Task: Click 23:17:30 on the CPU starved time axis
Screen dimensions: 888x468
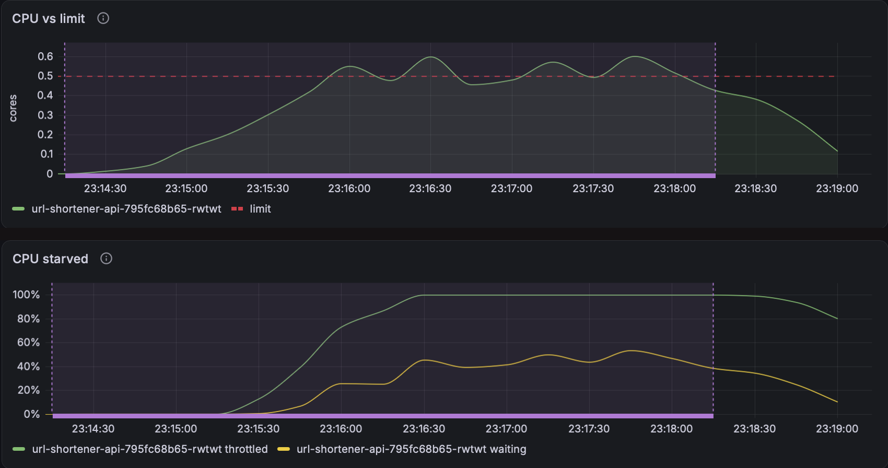Action: point(589,429)
